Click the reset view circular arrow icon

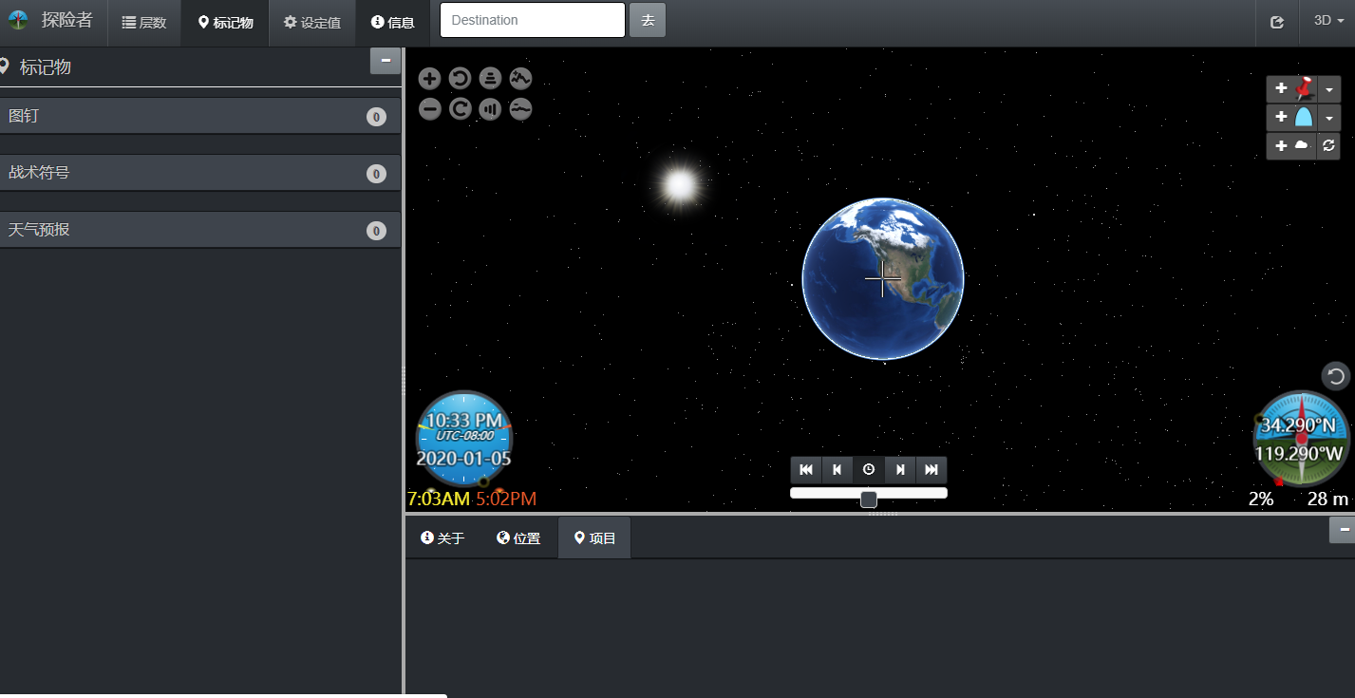(x=1335, y=376)
